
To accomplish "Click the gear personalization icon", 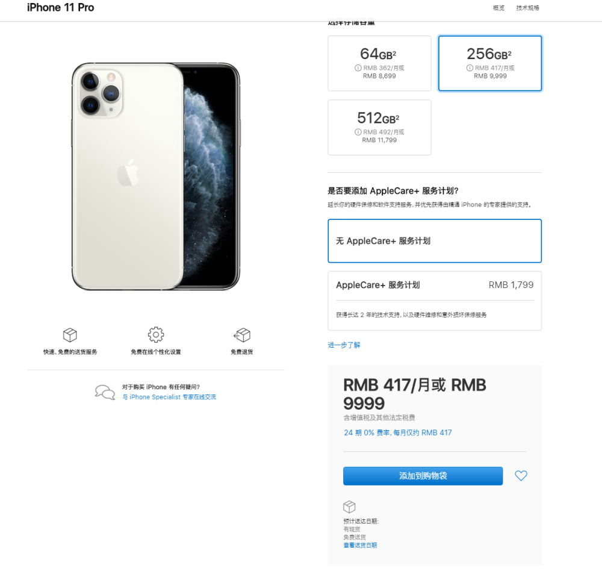I will (156, 334).
